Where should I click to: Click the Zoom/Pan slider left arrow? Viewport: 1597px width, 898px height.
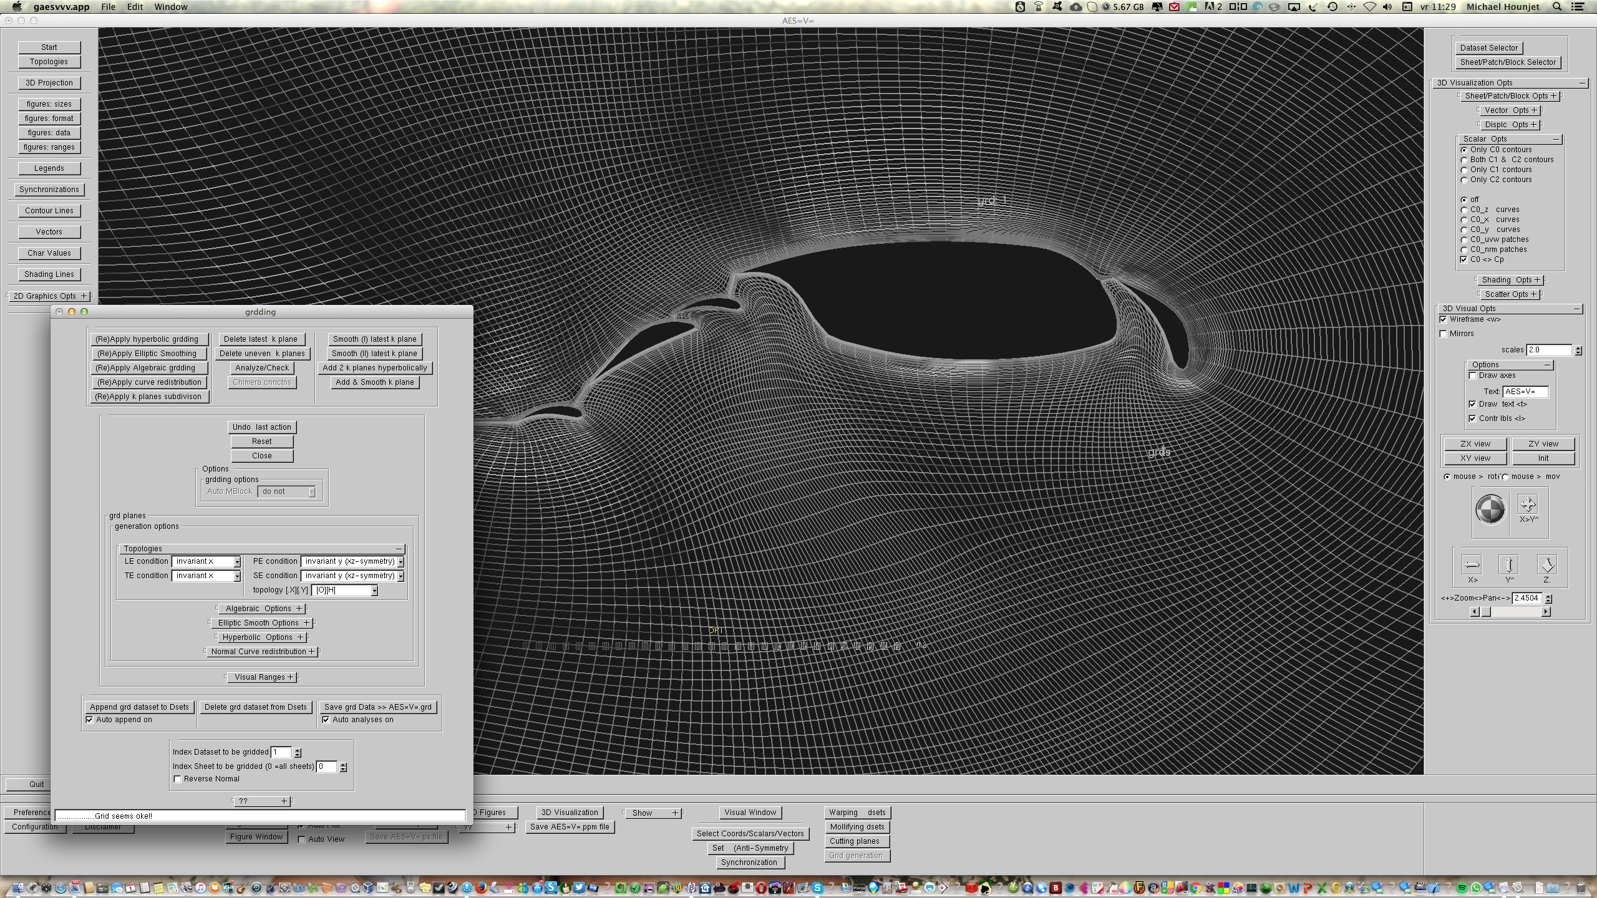(x=1475, y=612)
